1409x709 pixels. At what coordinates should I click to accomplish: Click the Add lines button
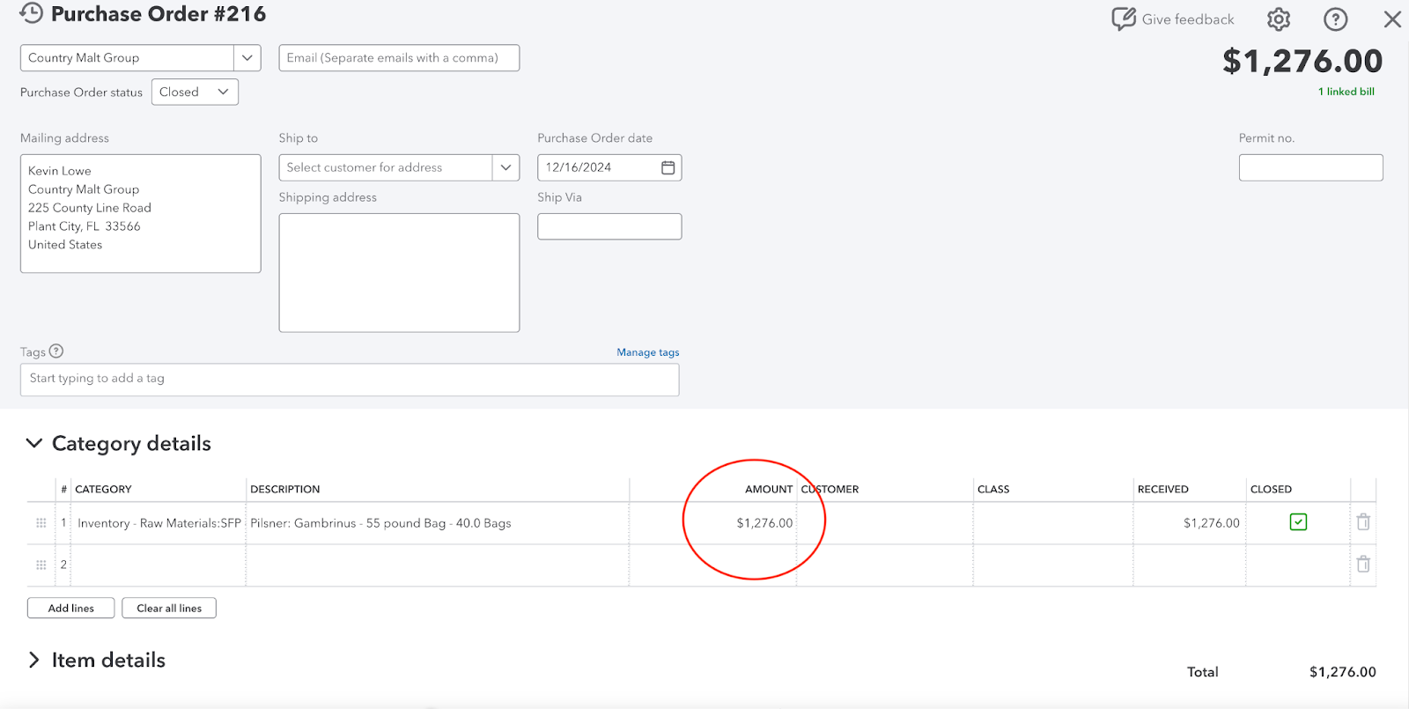[x=70, y=608]
